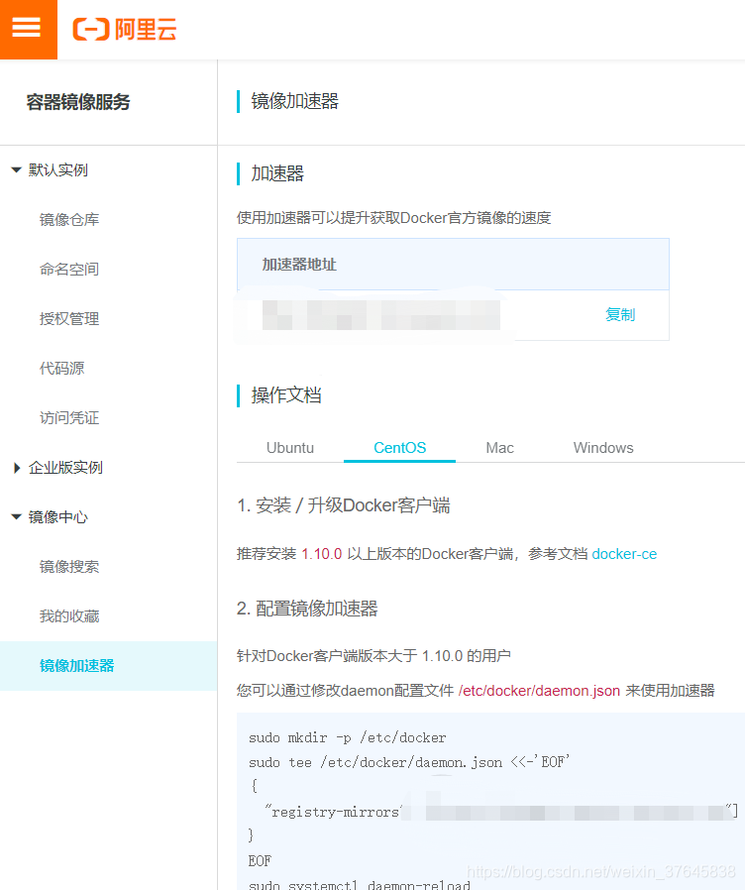Image resolution: width=745 pixels, height=890 pixels.
Task: Go to 授权管理
Action: pos(69,319)
